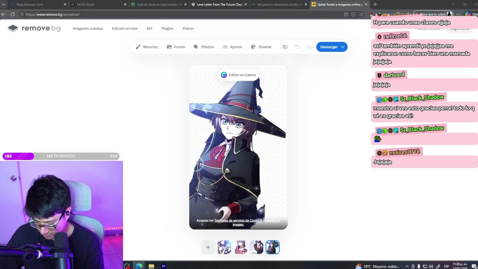Click the split-screen icon in address bar
This screenshot has width=478, height=269.
346,14
